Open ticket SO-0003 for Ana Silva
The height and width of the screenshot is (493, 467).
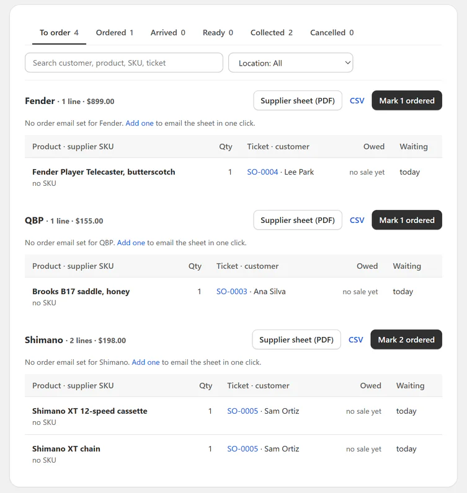pos(232,292)
